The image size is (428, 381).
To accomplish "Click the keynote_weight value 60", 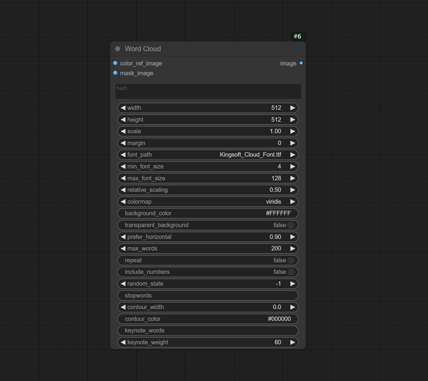I will point(278,342).
